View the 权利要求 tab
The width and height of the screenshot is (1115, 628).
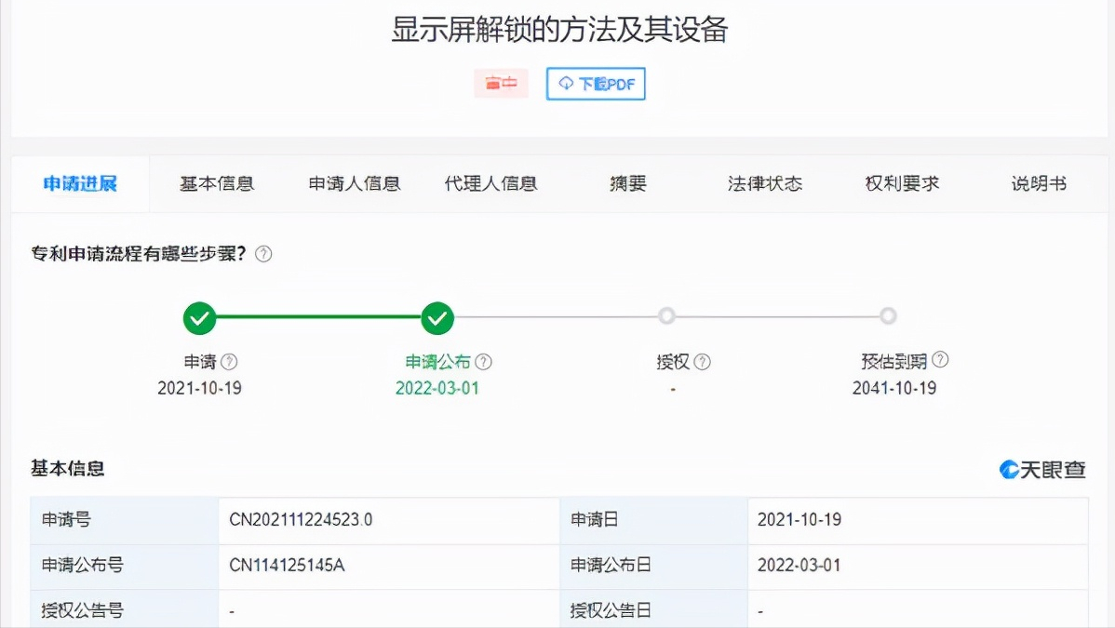pos(902,183)
